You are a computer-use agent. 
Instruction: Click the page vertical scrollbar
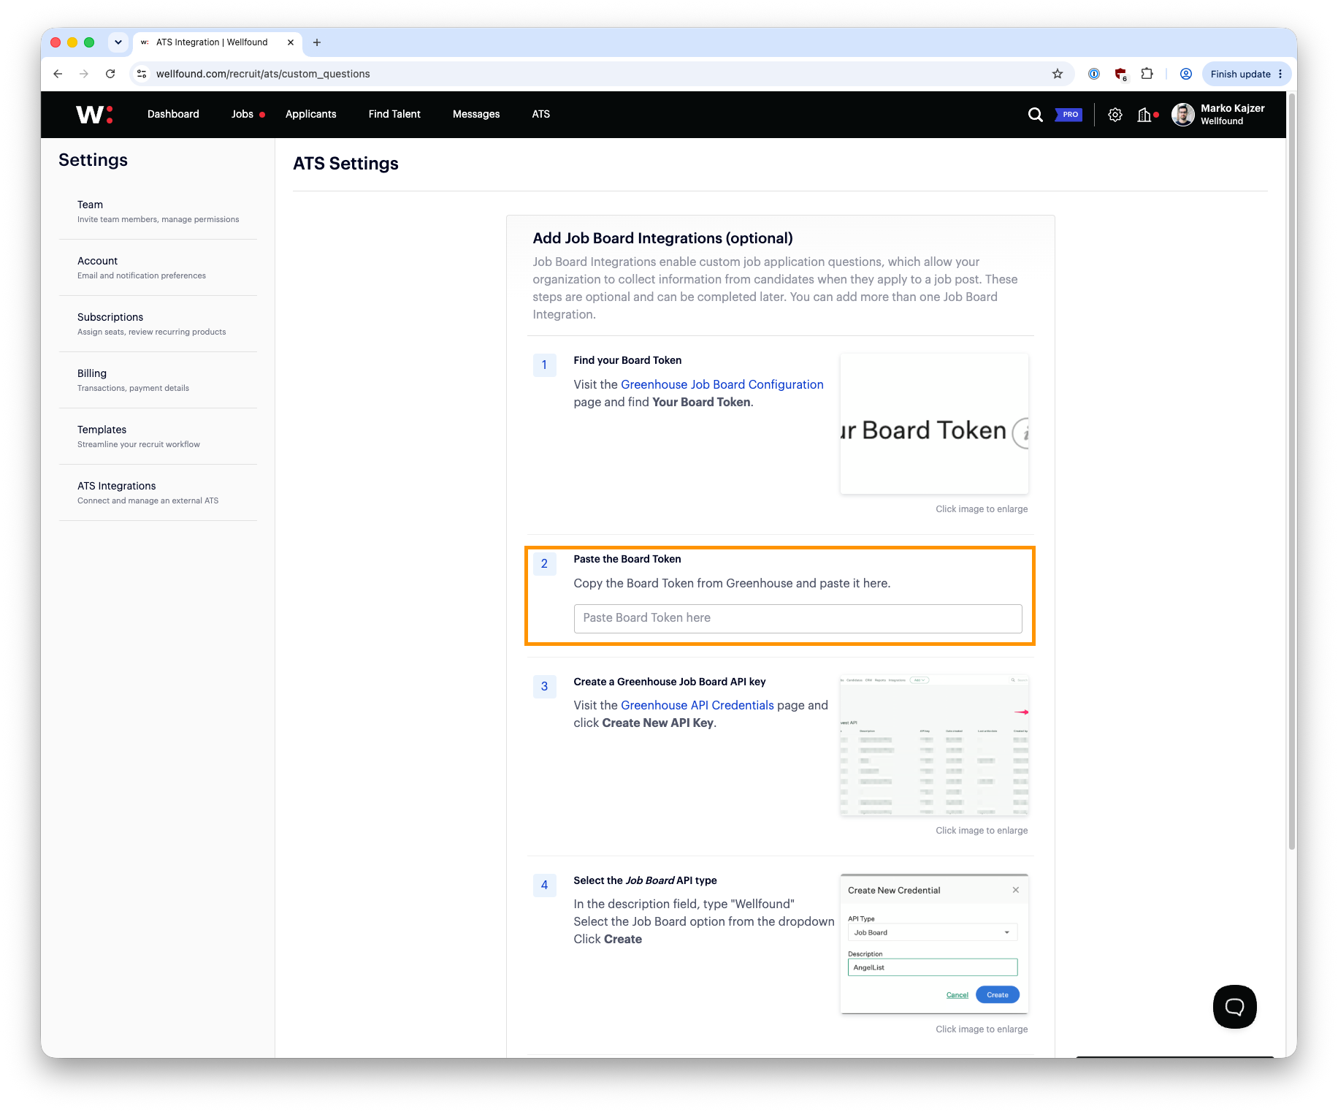(1291, 471)
